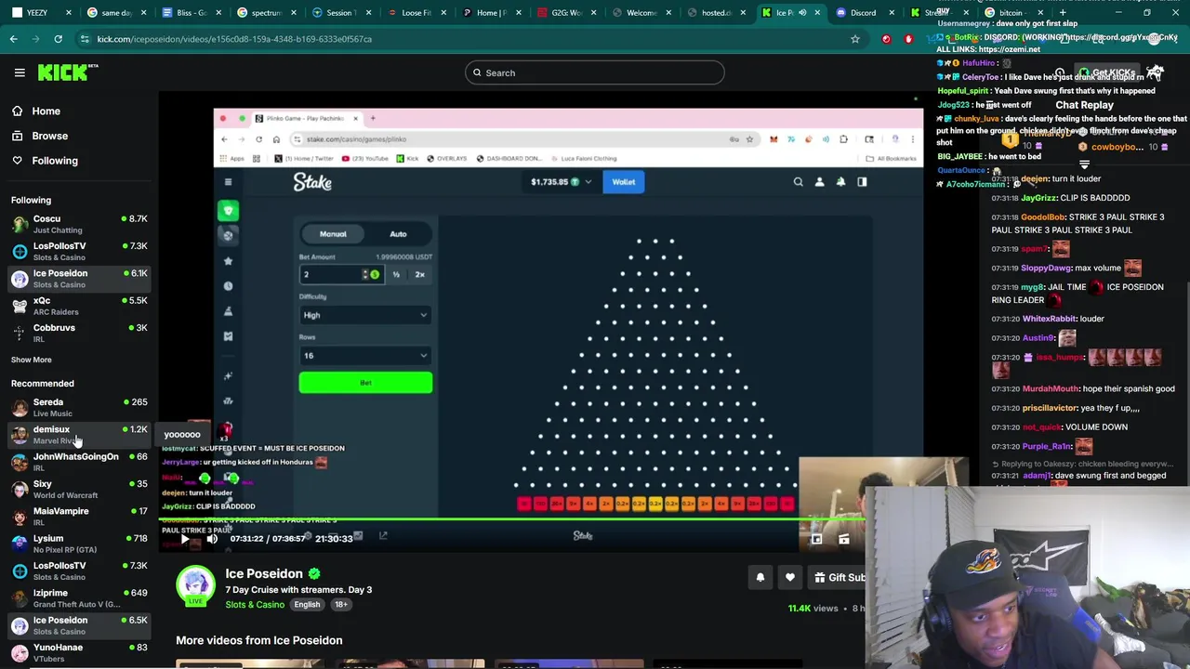1190x669 pixels.
Task: Select Auto mode in Plinko
Action: coord(398,234)
